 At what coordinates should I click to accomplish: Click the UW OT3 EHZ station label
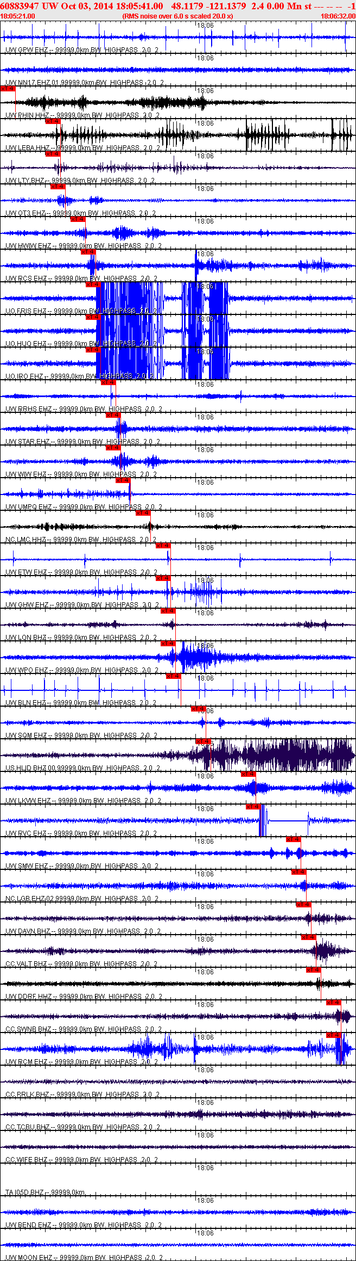tap(81, 213)
